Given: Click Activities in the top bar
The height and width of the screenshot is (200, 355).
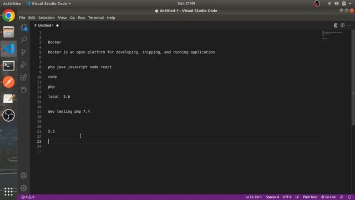Looking at the screenshot, I should [x=12, y=3].
